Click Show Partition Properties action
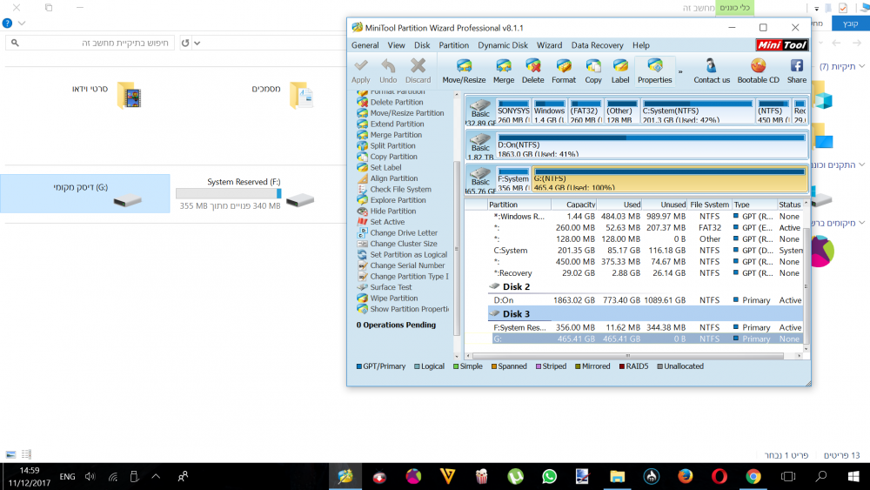 click(x=410, y=309)
